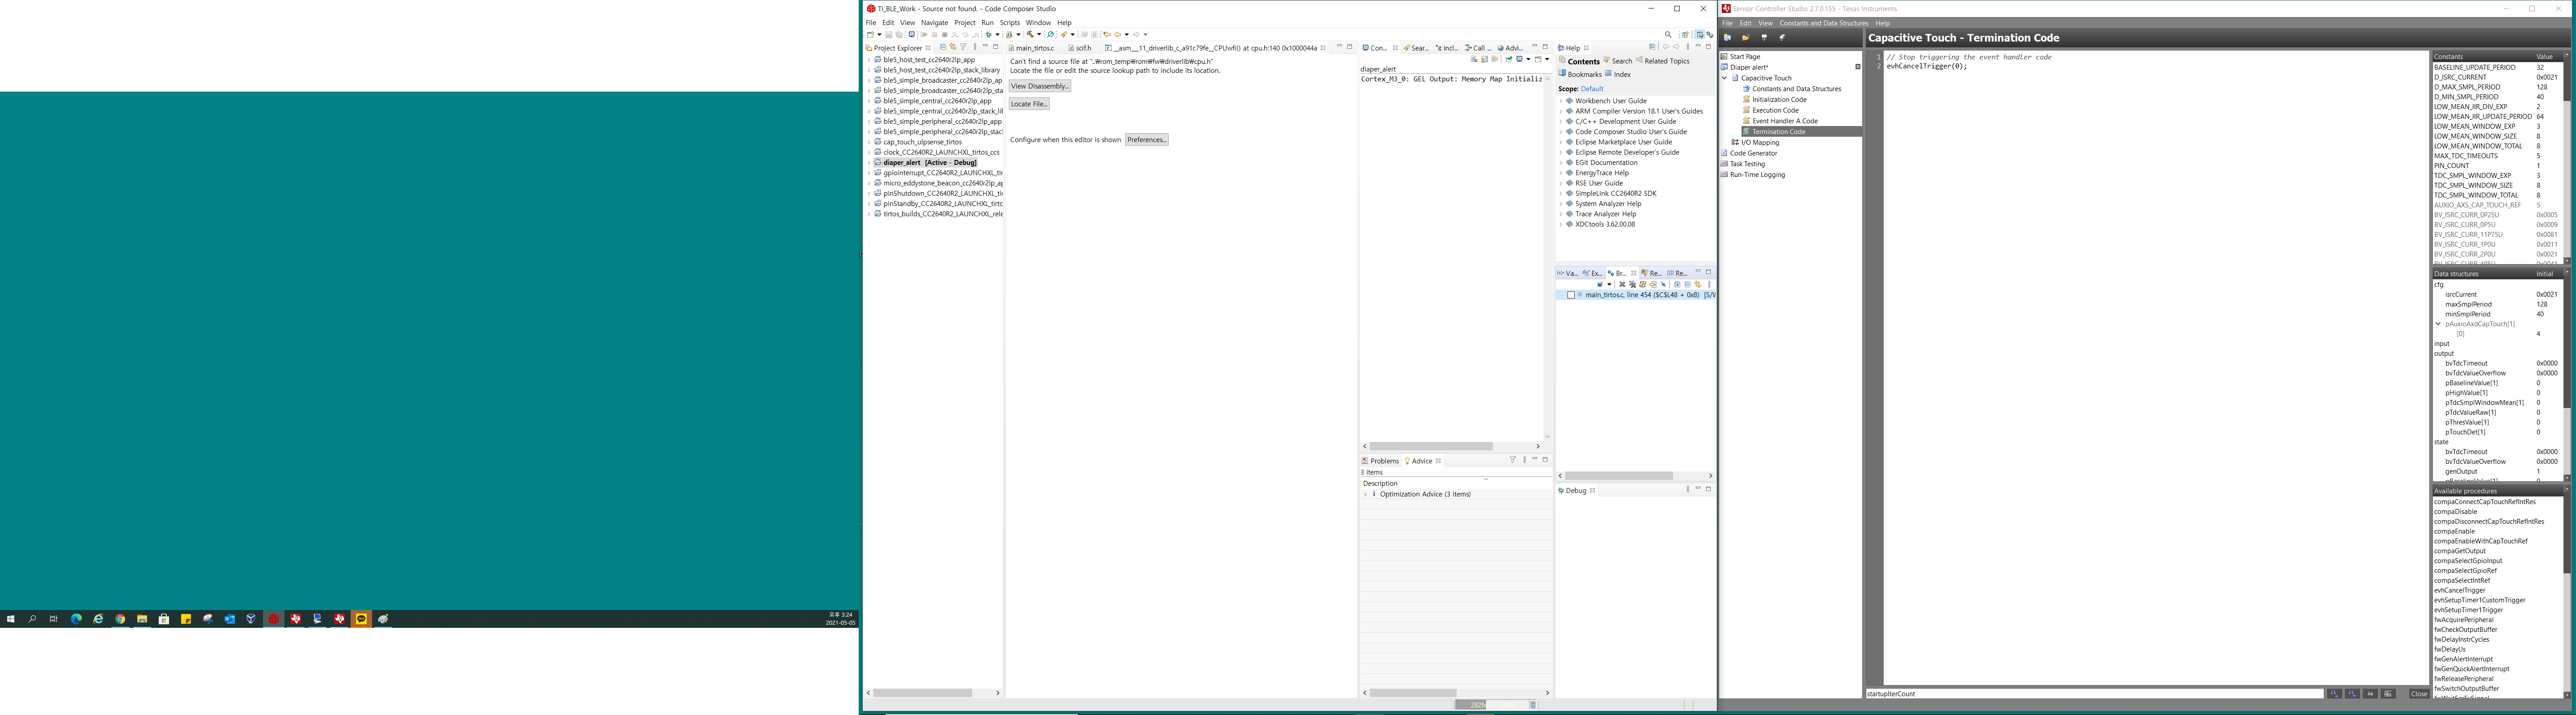Image resolution: width=2576 pixels, height=715 pixels.
Task: Click the Open Project folder icon in Sensor Controller Studio
Action: click(1746, 37)
